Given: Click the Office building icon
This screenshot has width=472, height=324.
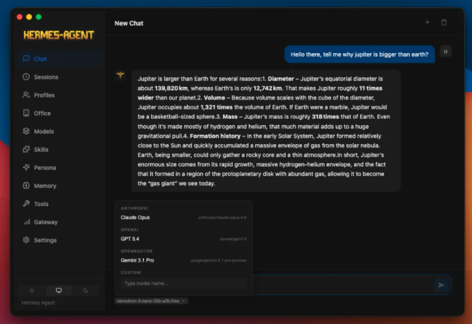Looking at the screenshot, I should click(26, 113).
